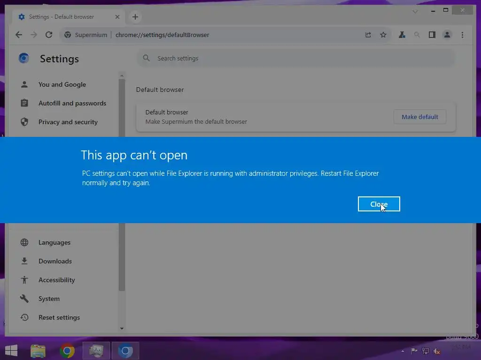Click the shield icon beside Privacy
Image resolution: width=481 pixels, height=360 pixels.
24,122
